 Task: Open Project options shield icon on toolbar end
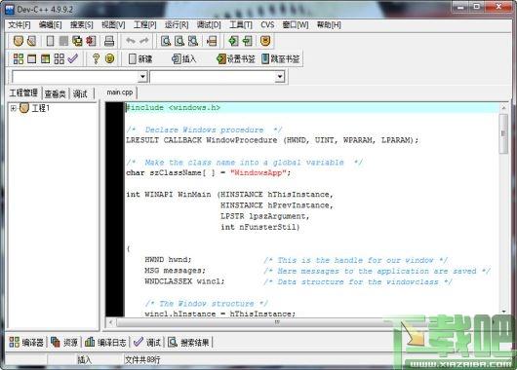pyautogui.click(x=265, y=41)
